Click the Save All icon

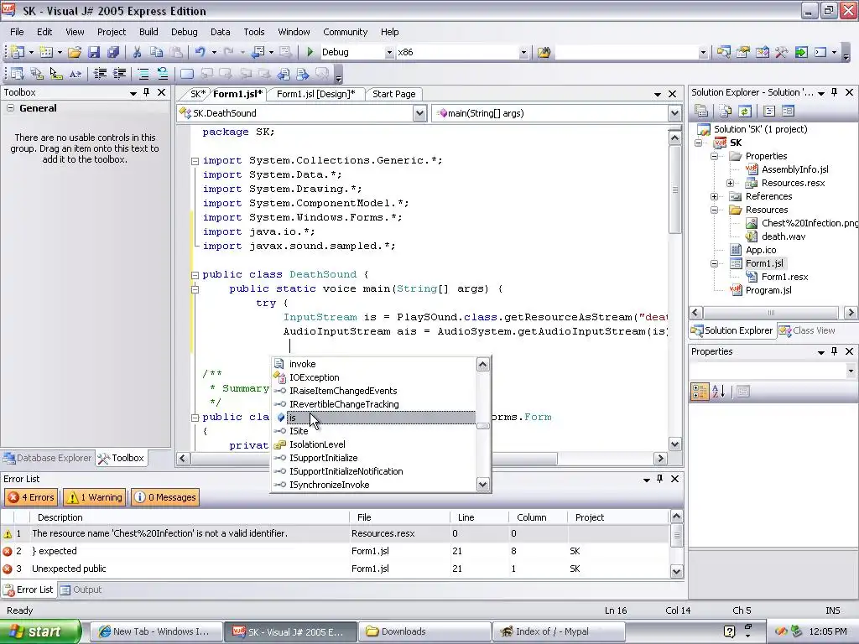pos(113,52)
